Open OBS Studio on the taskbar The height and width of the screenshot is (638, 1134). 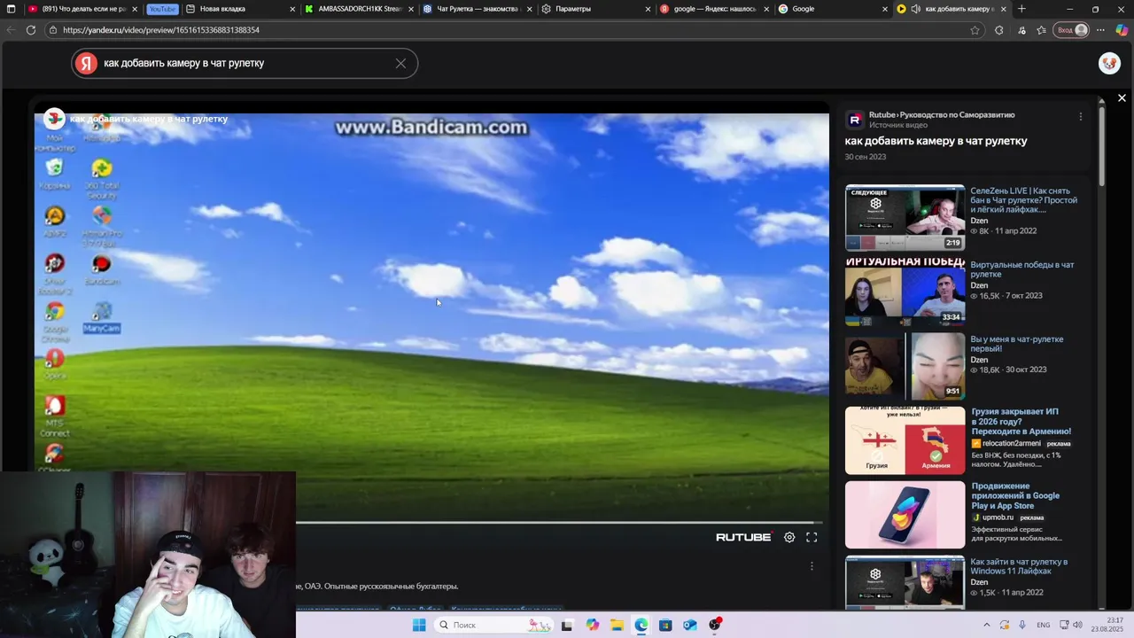click(714, 625)
